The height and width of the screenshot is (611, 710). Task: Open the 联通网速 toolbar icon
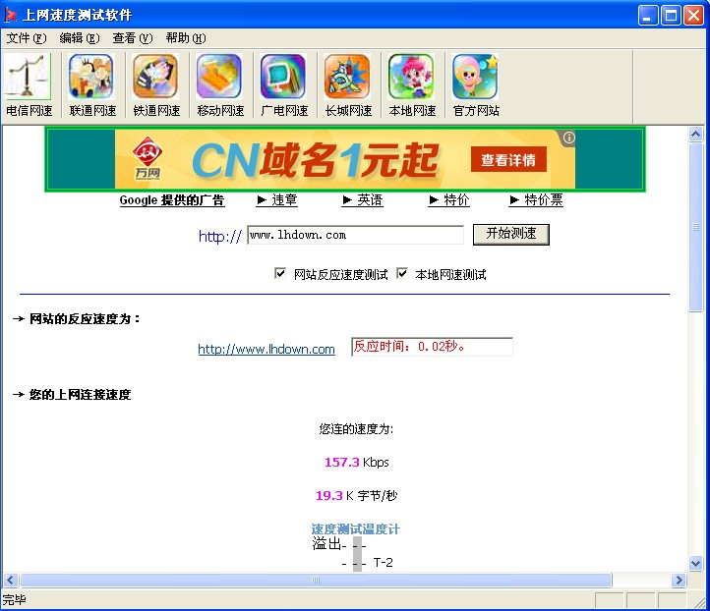pyautogui.click(x=92, y=85)
